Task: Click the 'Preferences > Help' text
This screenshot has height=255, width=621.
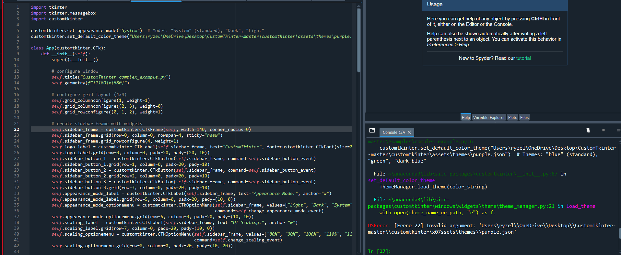Action: [448, 45]
